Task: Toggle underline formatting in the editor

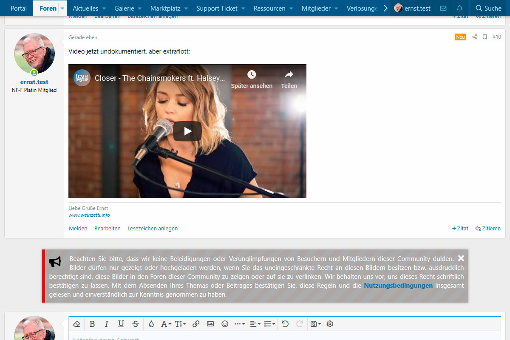Action: 121,324
